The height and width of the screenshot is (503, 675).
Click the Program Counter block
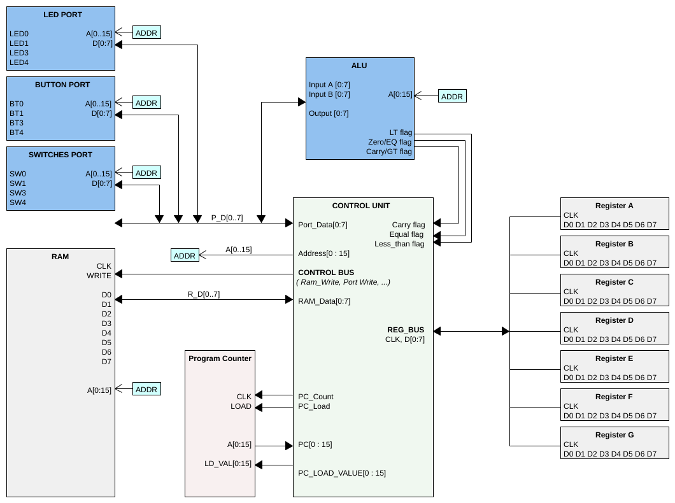click(220, 424)
